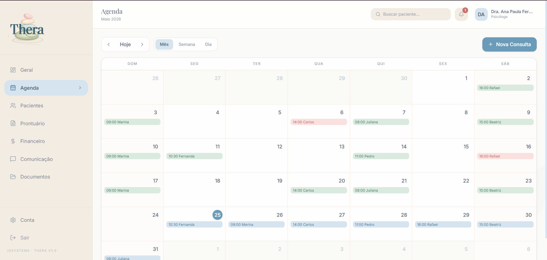547x260 pixels.
Task: Open 09:00 Marina appointment on day 17
Action: coord(132,190)
